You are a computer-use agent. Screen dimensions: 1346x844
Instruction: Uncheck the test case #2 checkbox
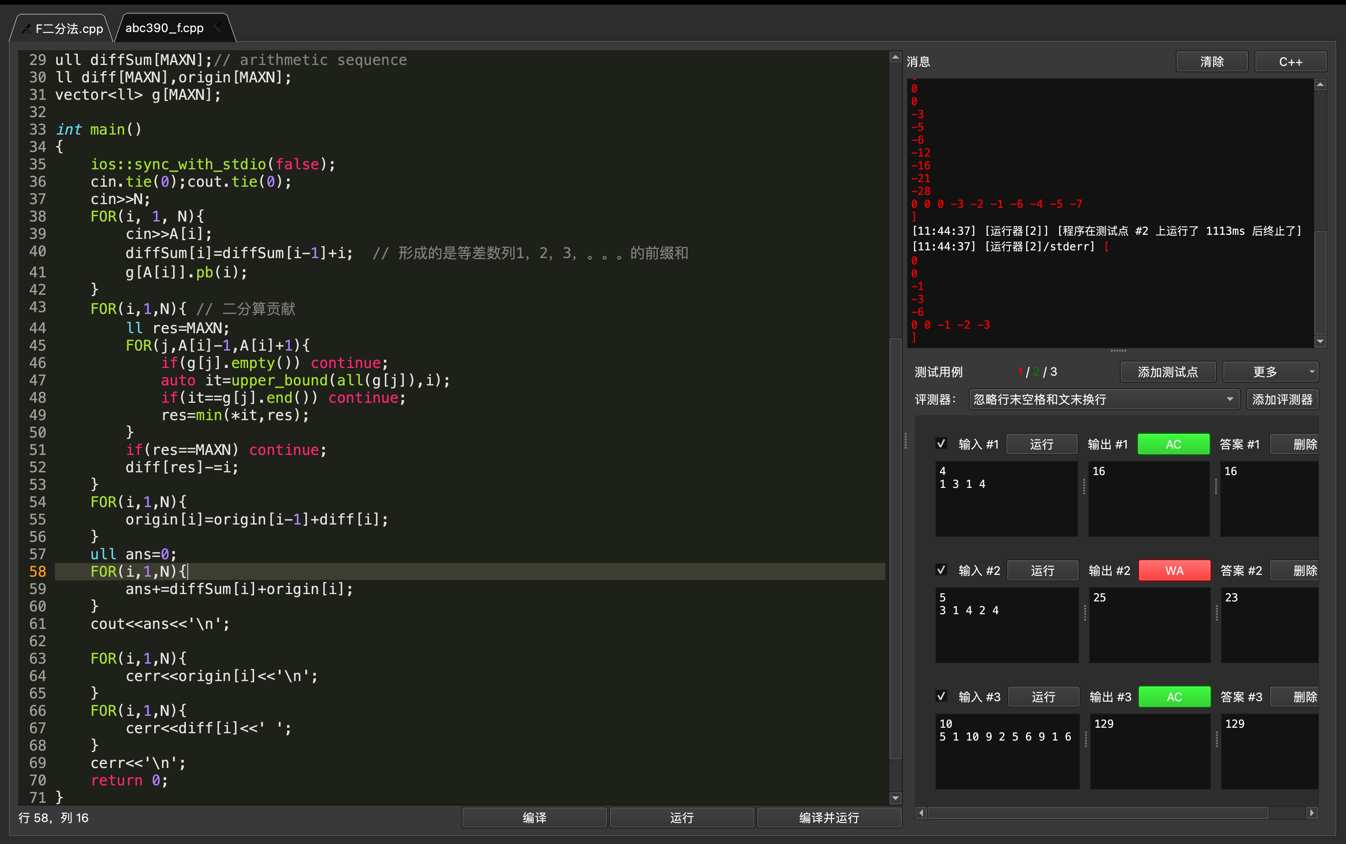(941, 570)
